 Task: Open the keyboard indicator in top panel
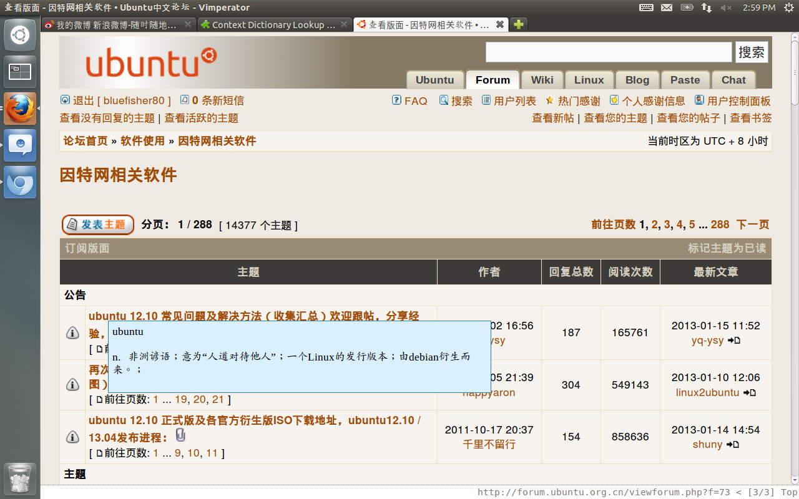(x=646, y=7)
